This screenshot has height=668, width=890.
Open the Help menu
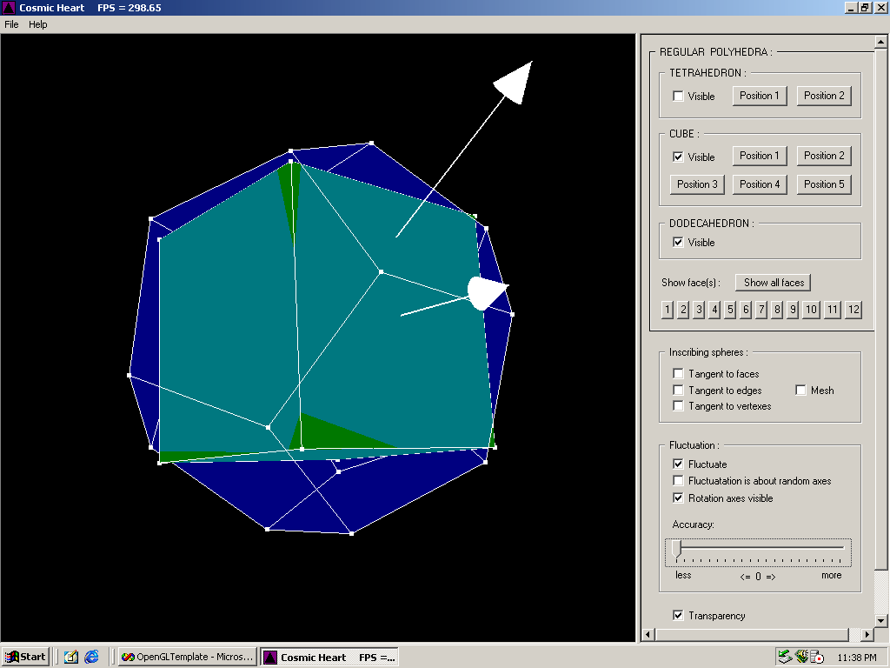coord(38,24)
